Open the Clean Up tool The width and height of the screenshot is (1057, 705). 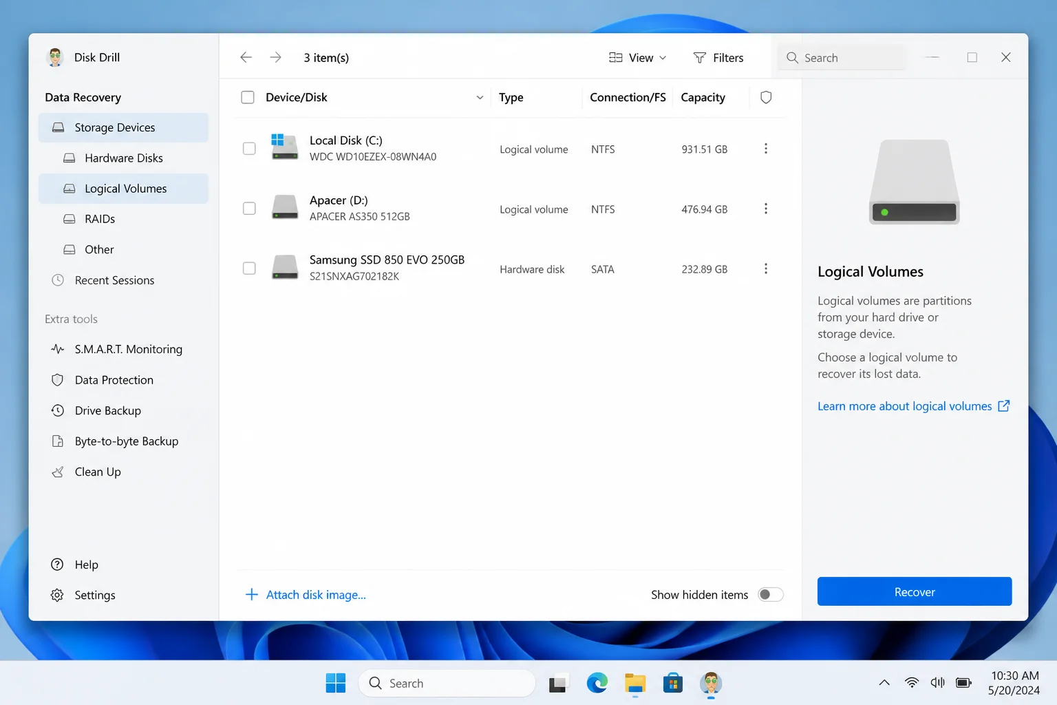(x=123, y=472)
